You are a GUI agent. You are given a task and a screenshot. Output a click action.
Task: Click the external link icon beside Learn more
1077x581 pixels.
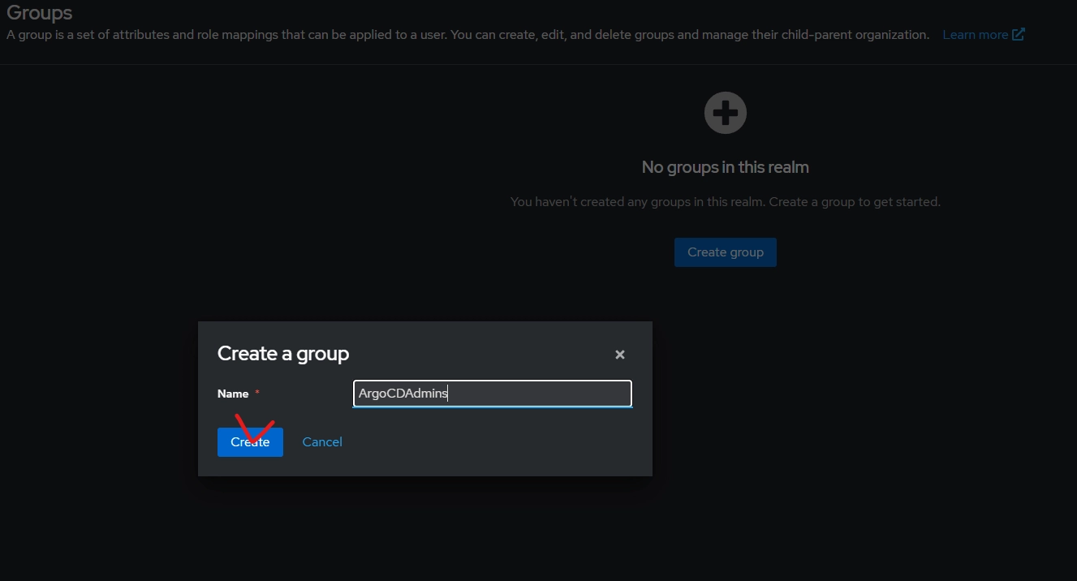point(1018,35)
